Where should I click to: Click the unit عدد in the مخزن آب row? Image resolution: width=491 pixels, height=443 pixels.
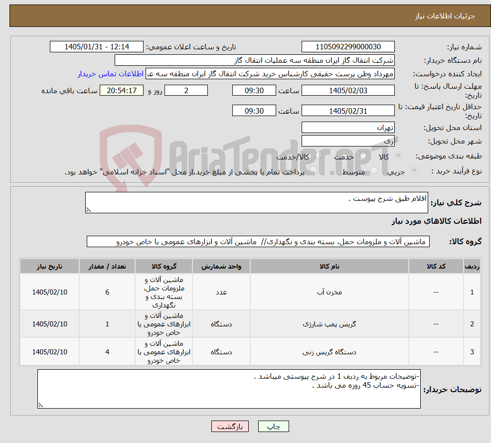click(221, 292)
